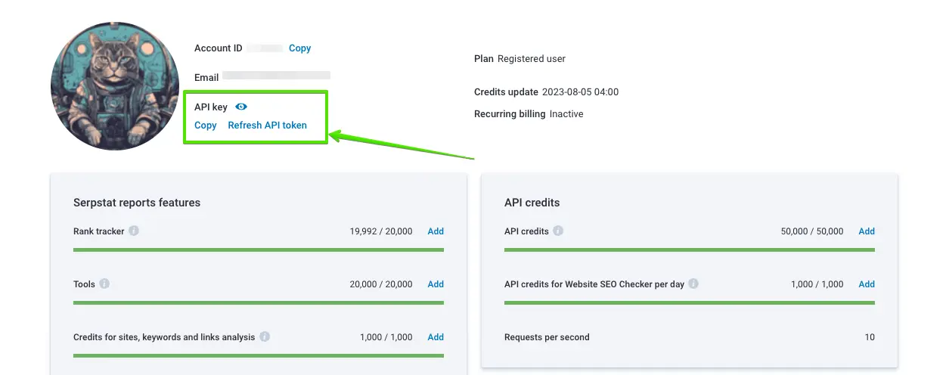Add API credits for Website SEO Checker

click(867, 284)
